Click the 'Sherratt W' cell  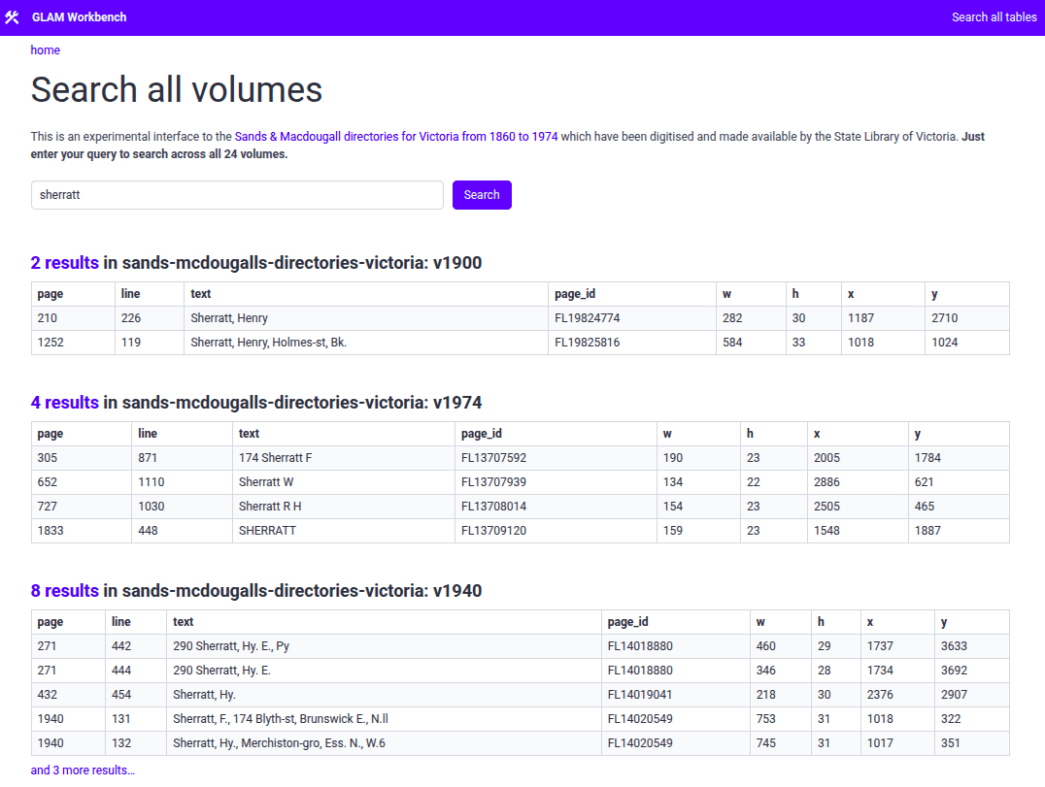tap(343, 482)
